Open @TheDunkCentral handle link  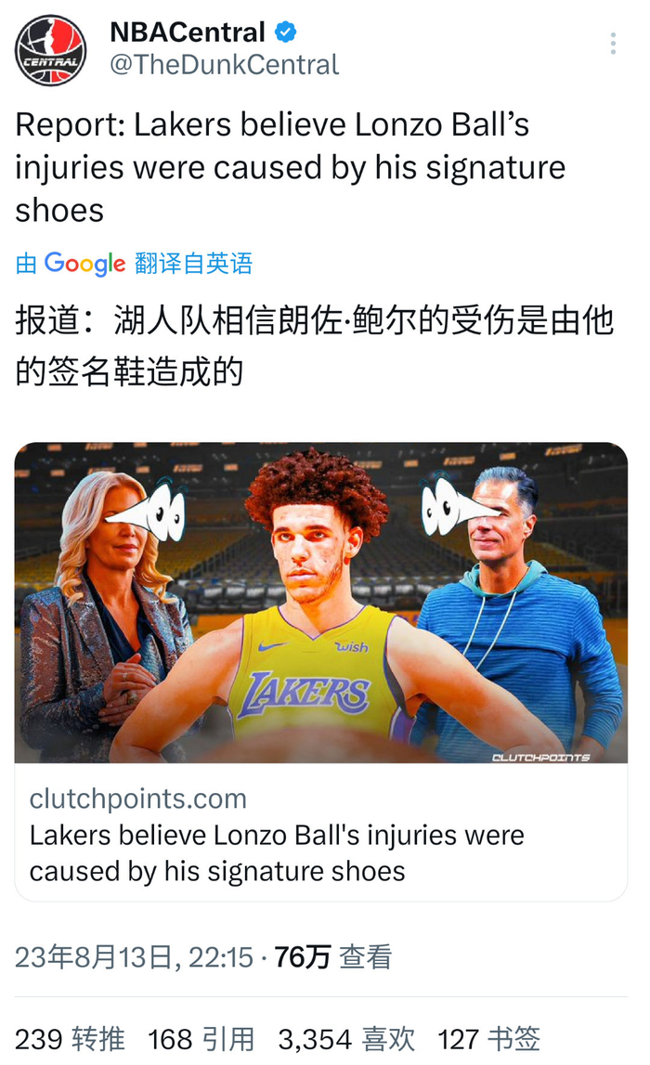[x=224, y=65]
